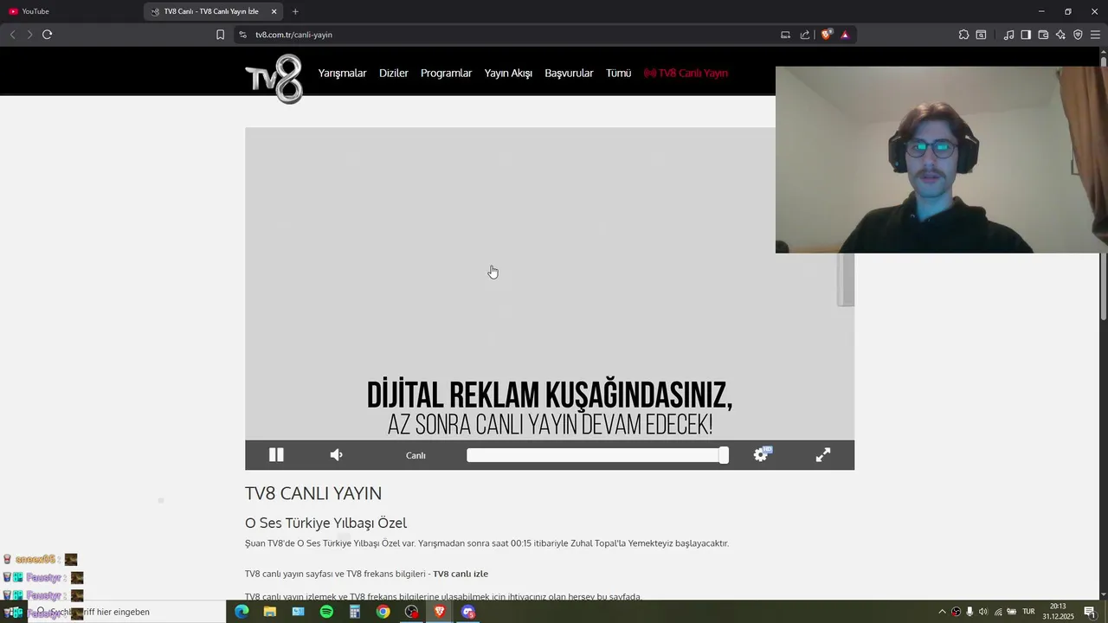Click the TV8 logo
This screenshot has height=623, width=1108.
[x=274, y=79]
